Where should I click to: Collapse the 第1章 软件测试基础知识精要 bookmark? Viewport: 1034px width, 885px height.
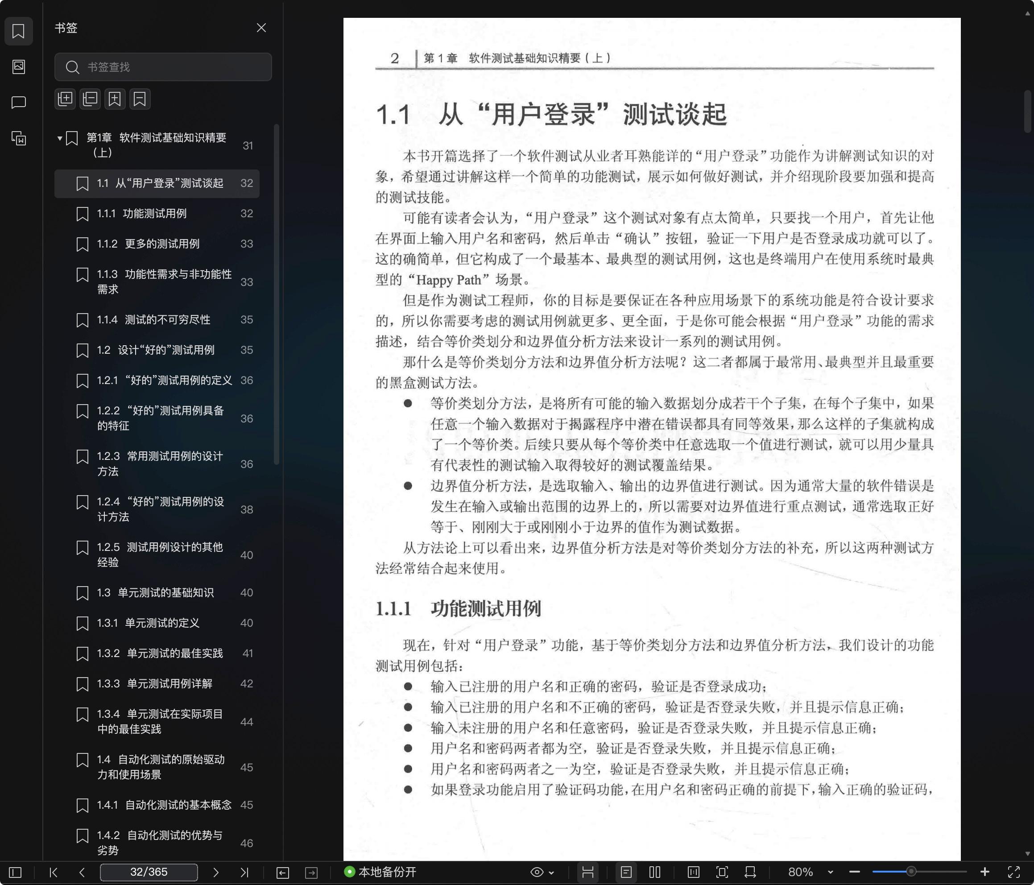tap(59, 138)
